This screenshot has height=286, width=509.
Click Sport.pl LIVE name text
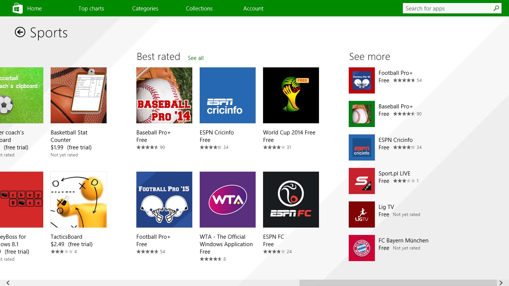click(x=395, y=174)
